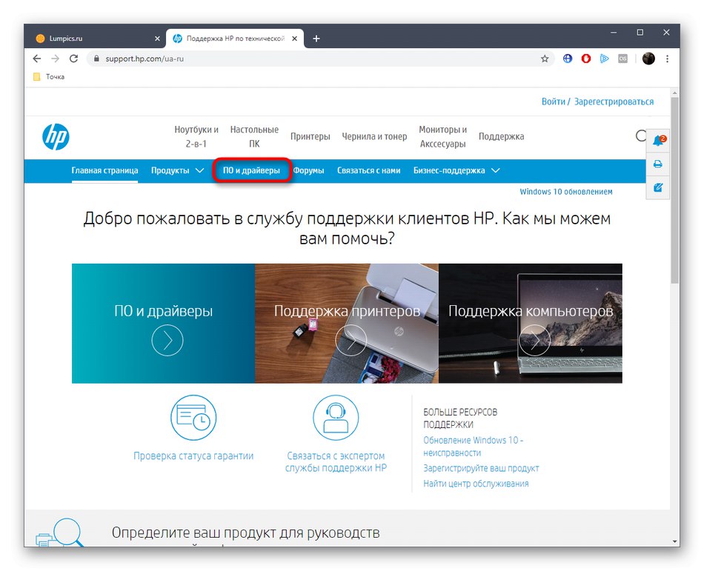Screen dimensions: 704x571
Task: Open a new tab with plus button
Action: point(316,39)
